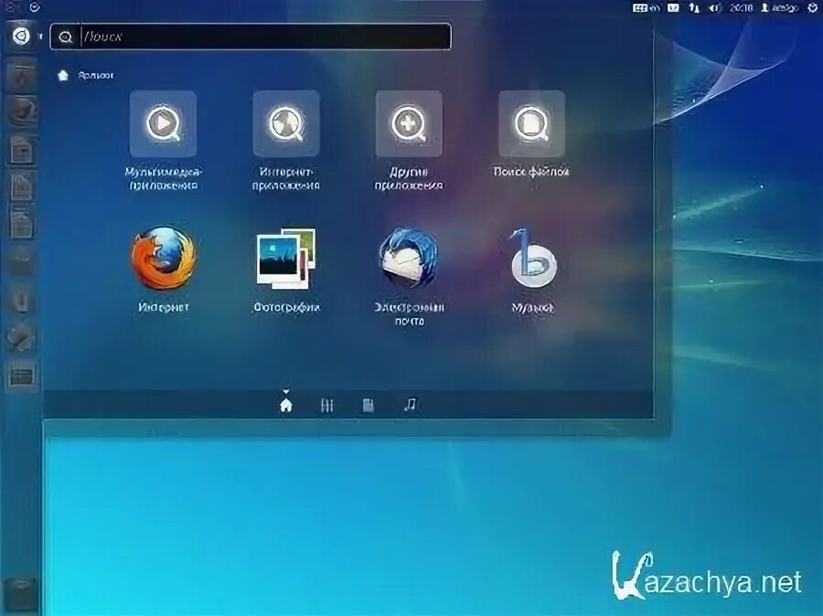Click the Интернет label under Firefox
The height and width of the screenshot is (616, 823).
tap(164, 307)
